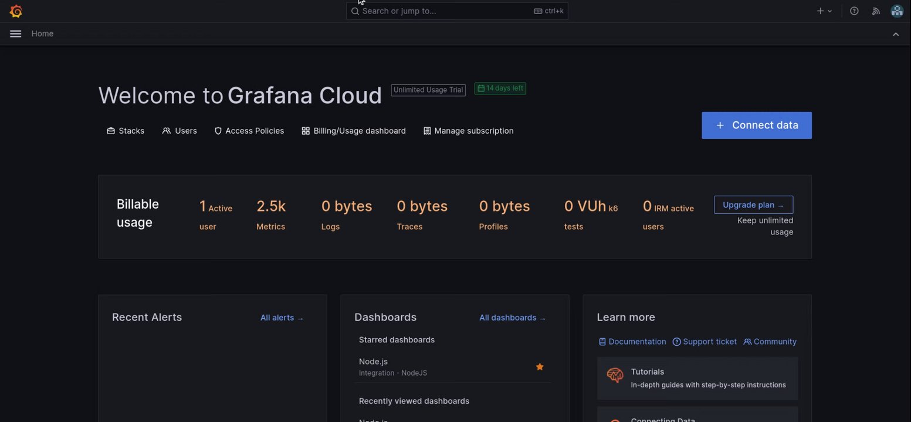Image resolution: width=911 pixels, height=422 pixels.
Task: Open the user profile avatar menu
Action: point(897,11)
